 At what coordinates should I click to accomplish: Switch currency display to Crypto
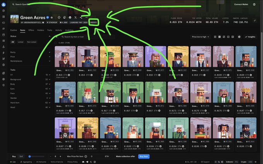coord(244,162)
